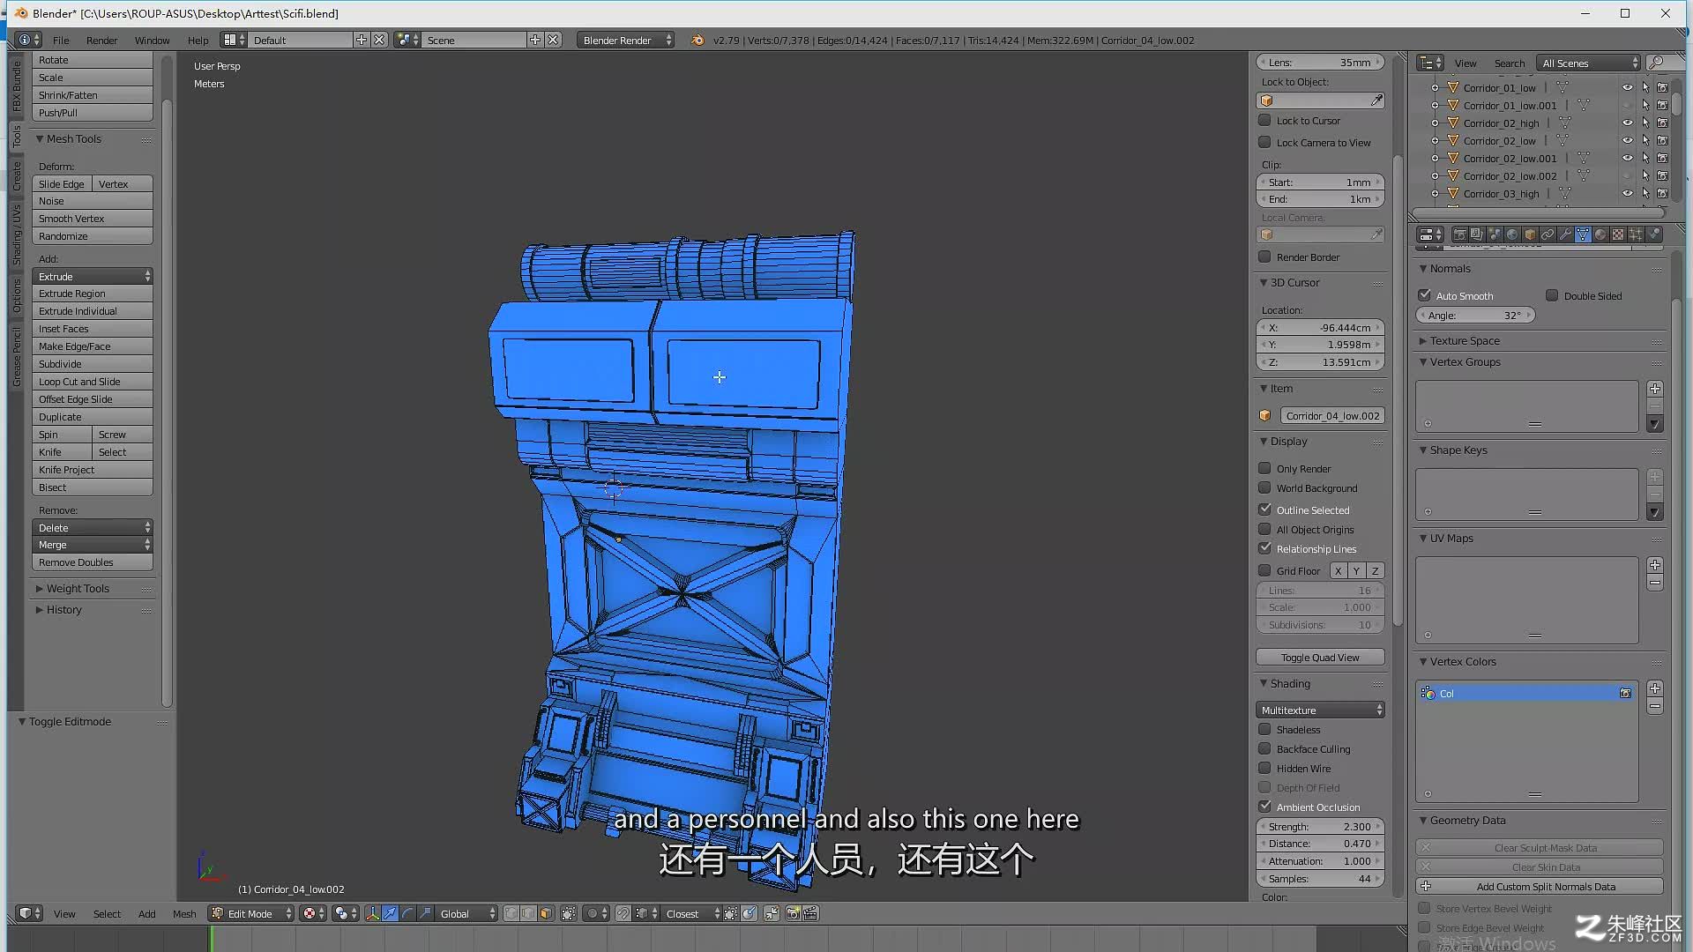Open the World properties tab globe icon
Screen dimensions: 1693x952
tap(1512, 234)
